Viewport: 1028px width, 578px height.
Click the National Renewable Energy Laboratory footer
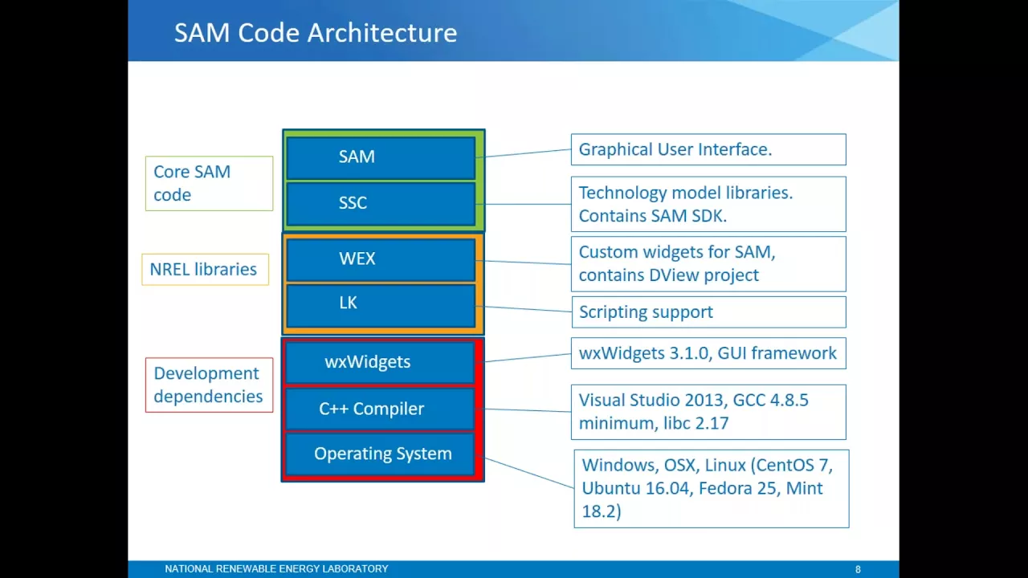[x=276, y=569]
